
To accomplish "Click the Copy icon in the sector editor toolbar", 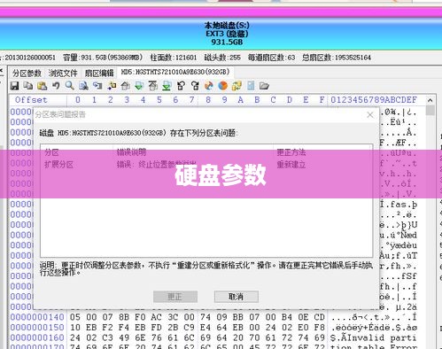I will (28, 86).
